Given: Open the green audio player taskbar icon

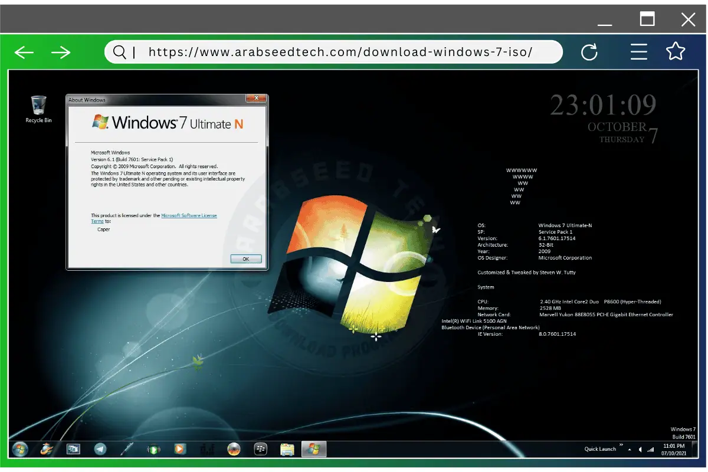Looking at the screenshot, I should pyautogui.click(x=153, y=449).
